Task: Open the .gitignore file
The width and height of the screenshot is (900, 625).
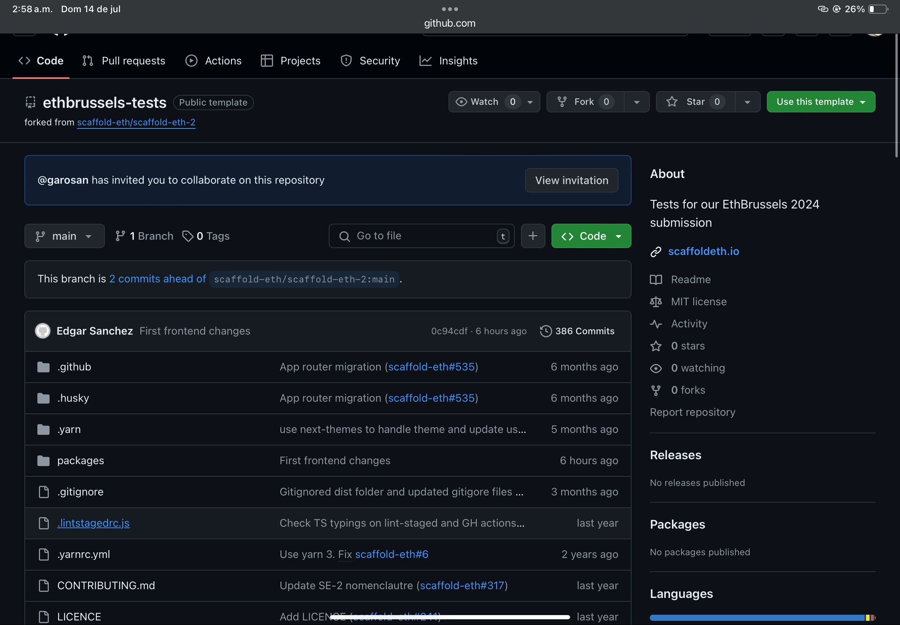Action: (x=80, y=492)
